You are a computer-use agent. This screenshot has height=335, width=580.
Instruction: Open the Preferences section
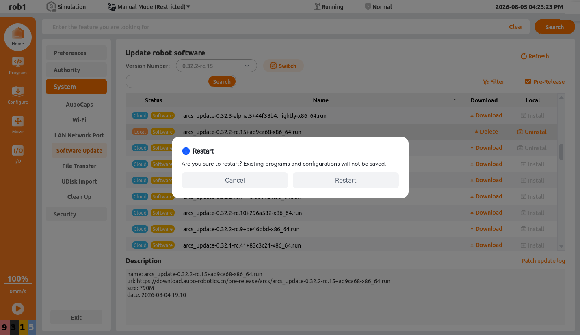[x=76, y=53]
